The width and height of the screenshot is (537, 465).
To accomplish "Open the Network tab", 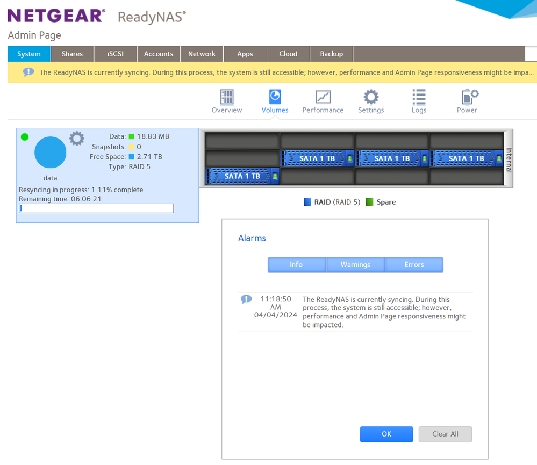I will (202, 54).
